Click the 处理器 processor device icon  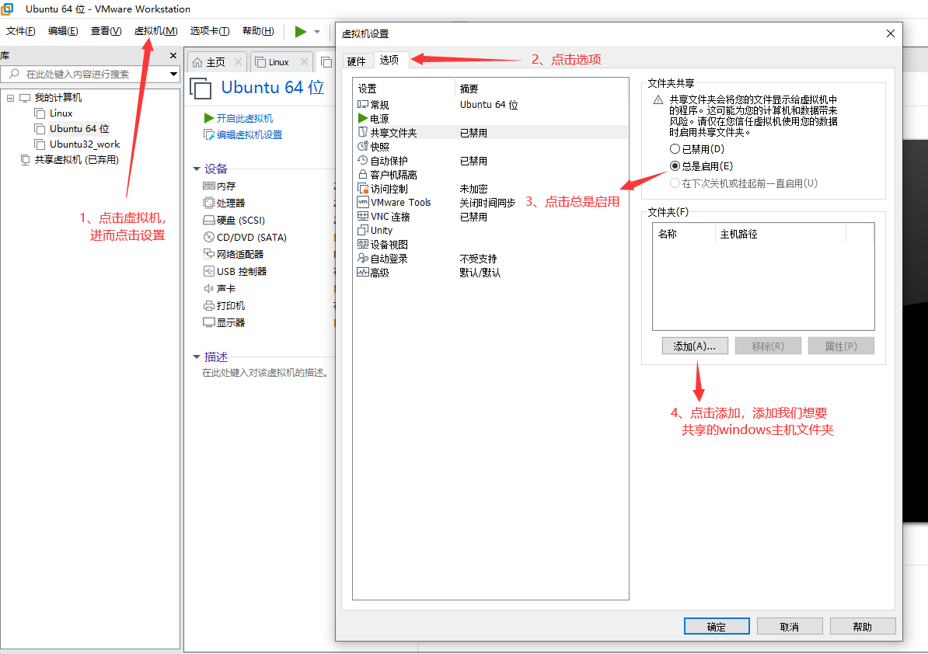[208, 203]
